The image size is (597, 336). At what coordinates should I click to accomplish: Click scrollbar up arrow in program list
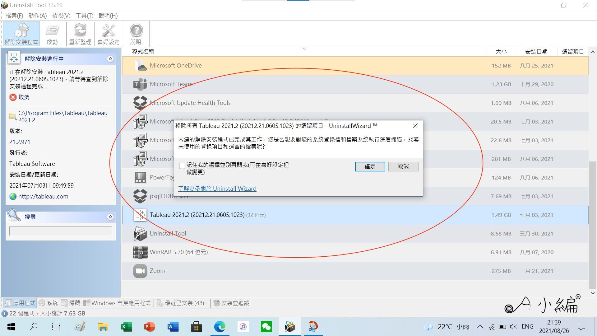click(593, 52)
